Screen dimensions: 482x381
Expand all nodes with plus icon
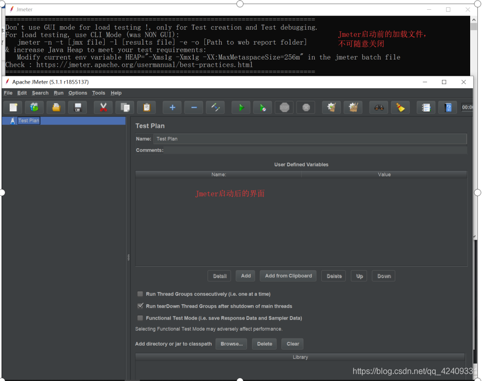click(x=172, y=108)
